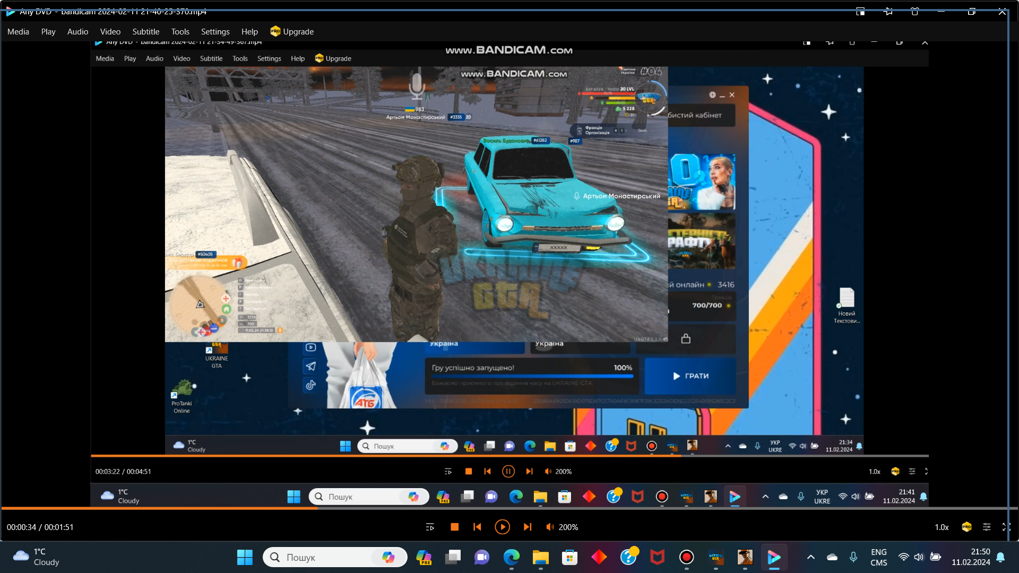
Task: Switch outer player to mini mode via title bar icon
Action: click(860, 11)
